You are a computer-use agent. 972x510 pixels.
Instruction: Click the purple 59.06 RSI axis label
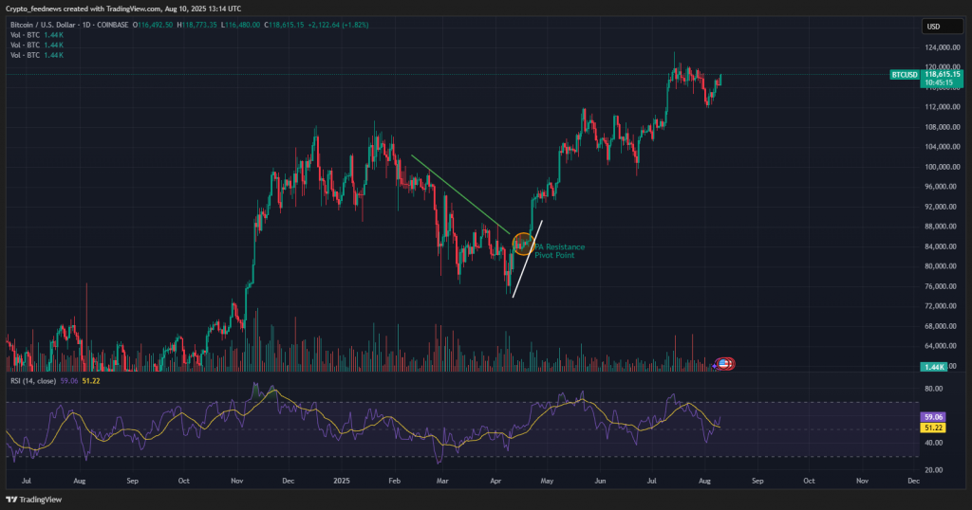click(x=932, y=417)
